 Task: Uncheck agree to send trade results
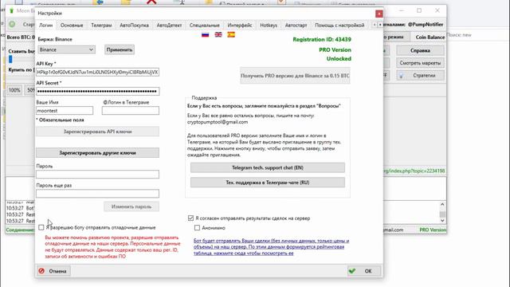191,218
